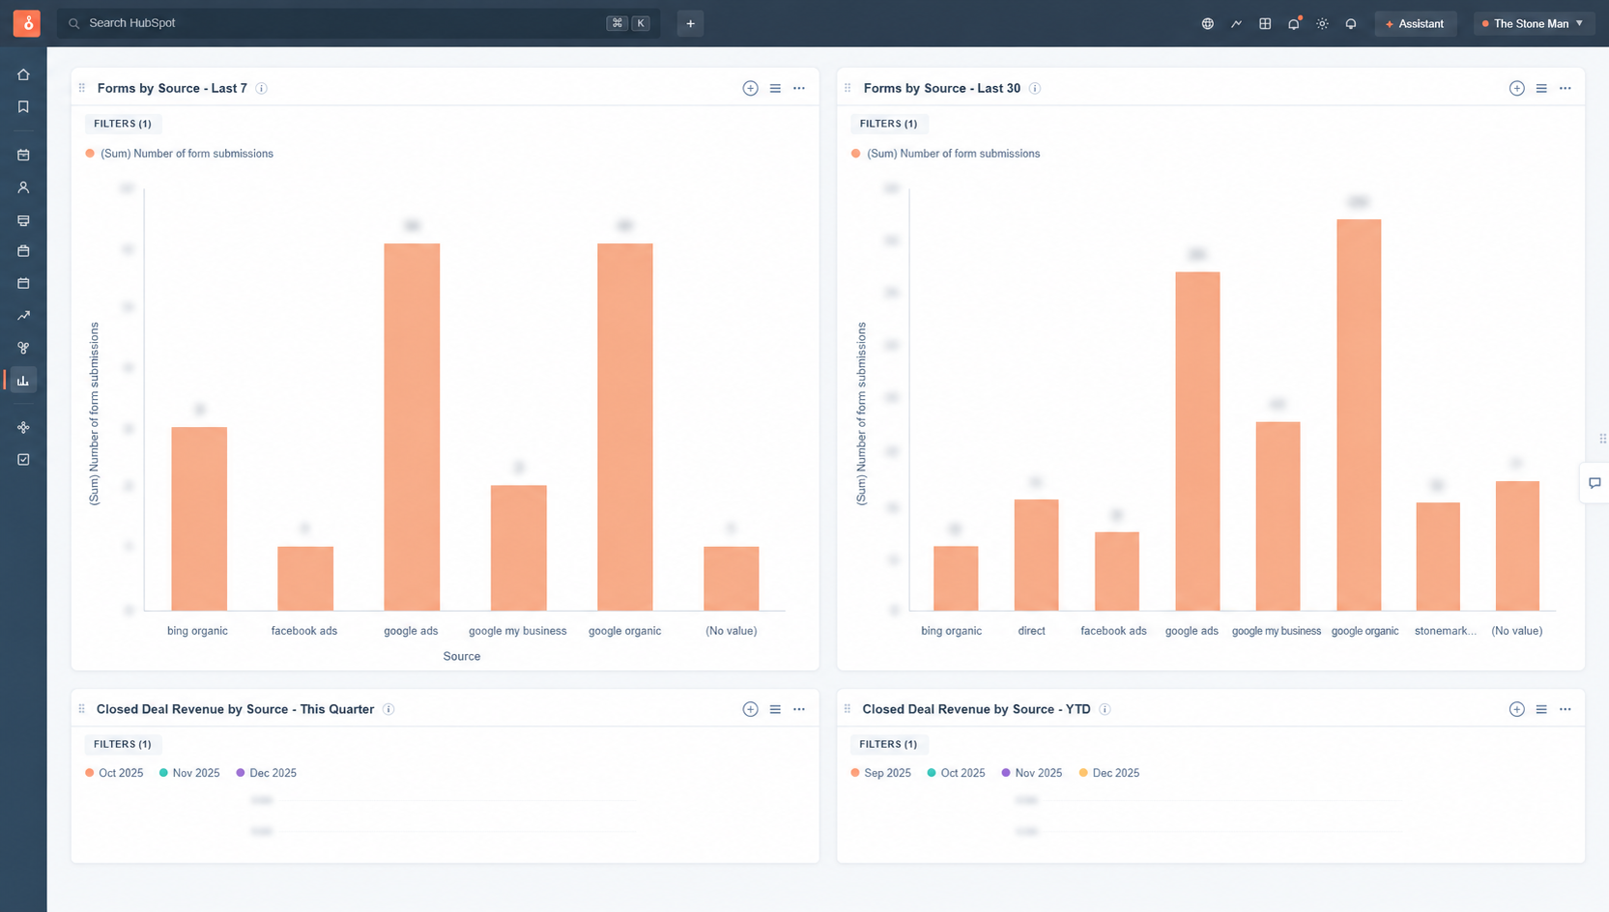
Task: Click 'google my business' label in Last 30 chart
Action: [x=1277, y=631]
